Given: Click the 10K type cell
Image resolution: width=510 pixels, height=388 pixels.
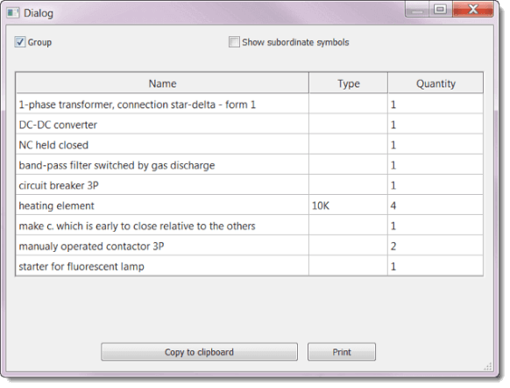Looking at the screenshot, I should [x=349, y=205].
